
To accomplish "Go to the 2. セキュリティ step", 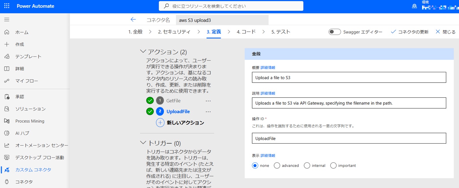I will [174, 32].
